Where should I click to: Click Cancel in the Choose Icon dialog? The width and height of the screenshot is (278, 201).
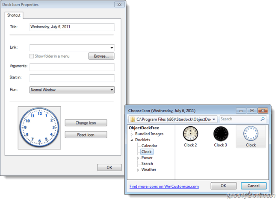pos(254,186)
